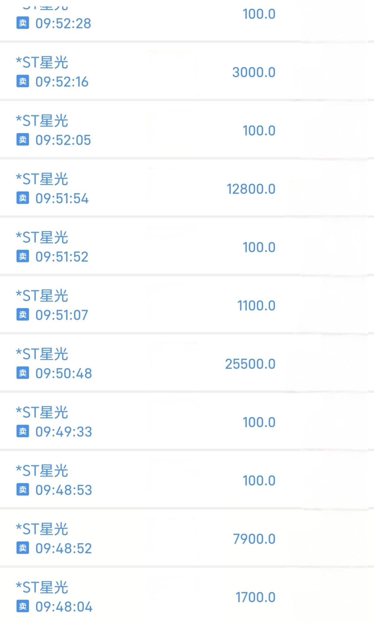Select the 1100.0 quantity value
Viewport: 374px width, 623px height.
click(256, 306)
